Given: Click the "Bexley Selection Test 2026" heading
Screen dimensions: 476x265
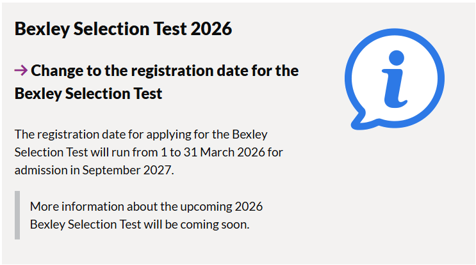Looking at the screenshot, I should (123, 29).
